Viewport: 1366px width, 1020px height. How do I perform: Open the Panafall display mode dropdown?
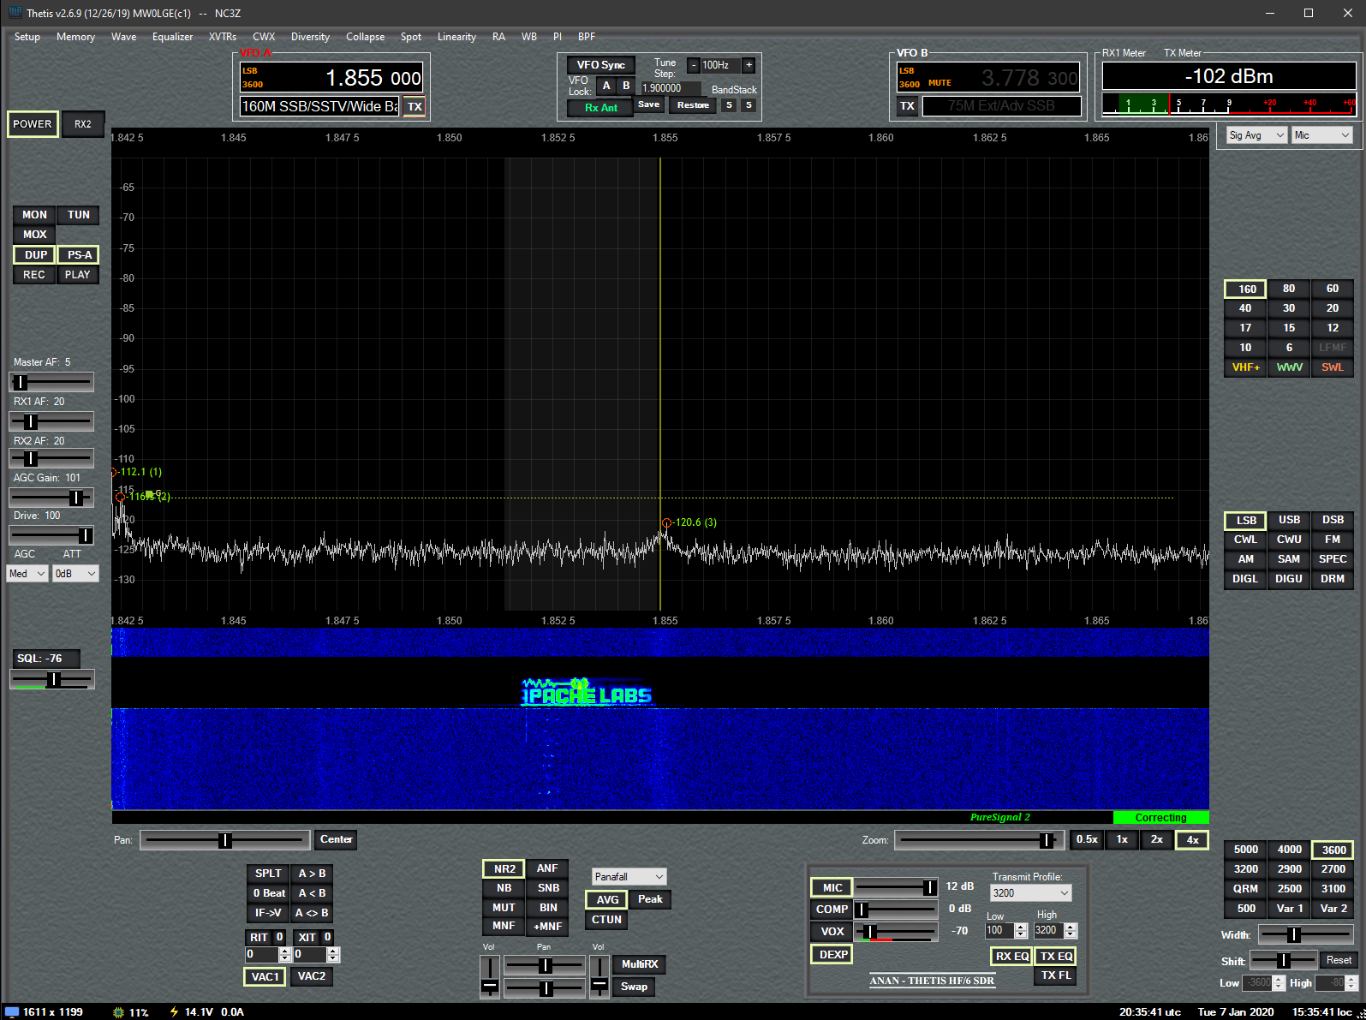(x=629, y=877)
